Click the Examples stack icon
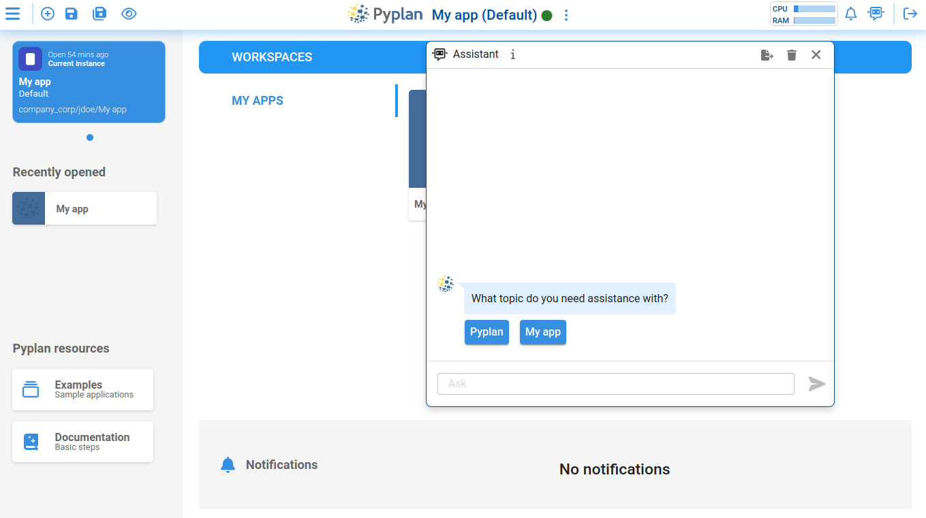 [31, 389]
